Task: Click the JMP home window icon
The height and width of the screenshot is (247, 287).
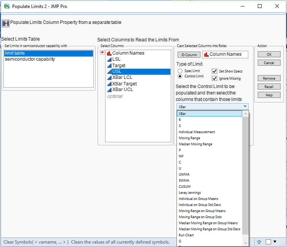Action: pos(259,242)
